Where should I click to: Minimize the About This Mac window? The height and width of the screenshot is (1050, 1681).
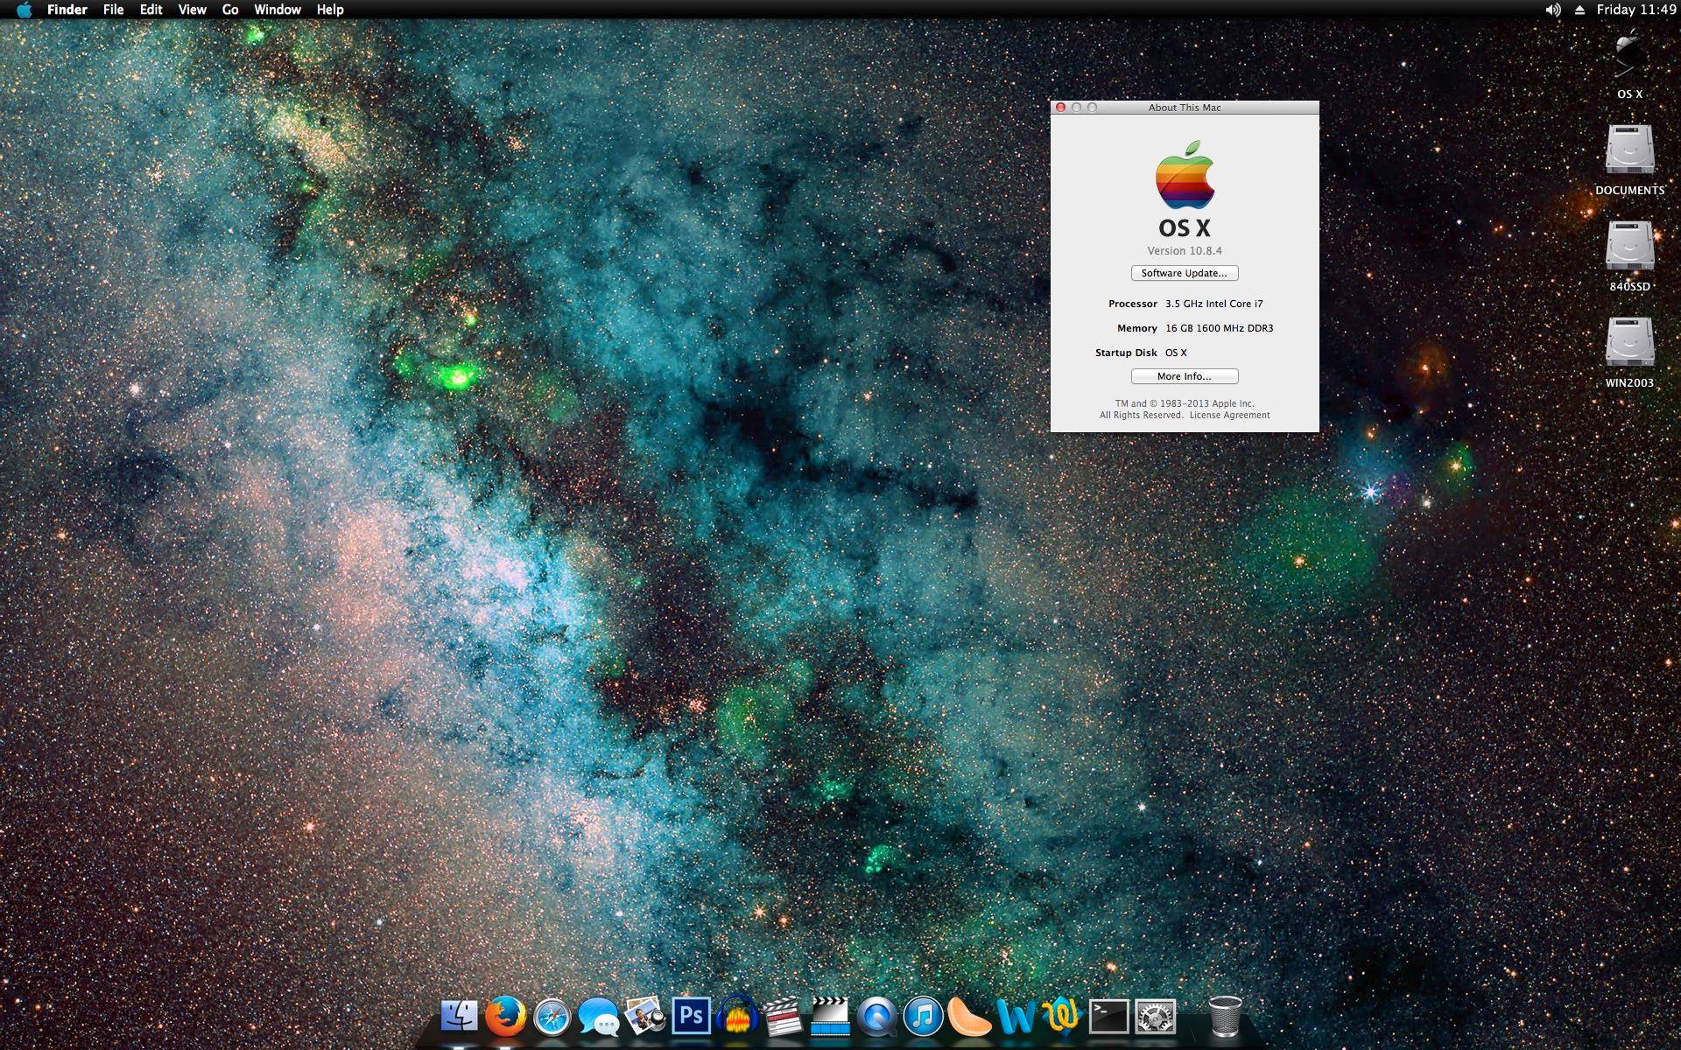coord(1077,108)
